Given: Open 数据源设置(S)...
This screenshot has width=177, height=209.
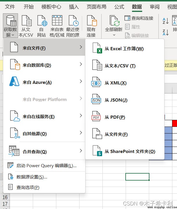Looking at the screenshot, I should [44, 177].
